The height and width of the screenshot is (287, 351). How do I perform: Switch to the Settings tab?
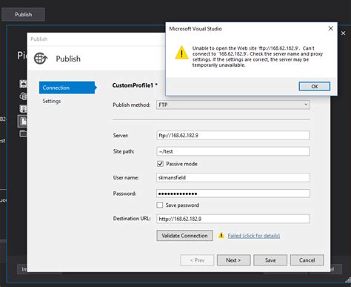click(52, 101)
